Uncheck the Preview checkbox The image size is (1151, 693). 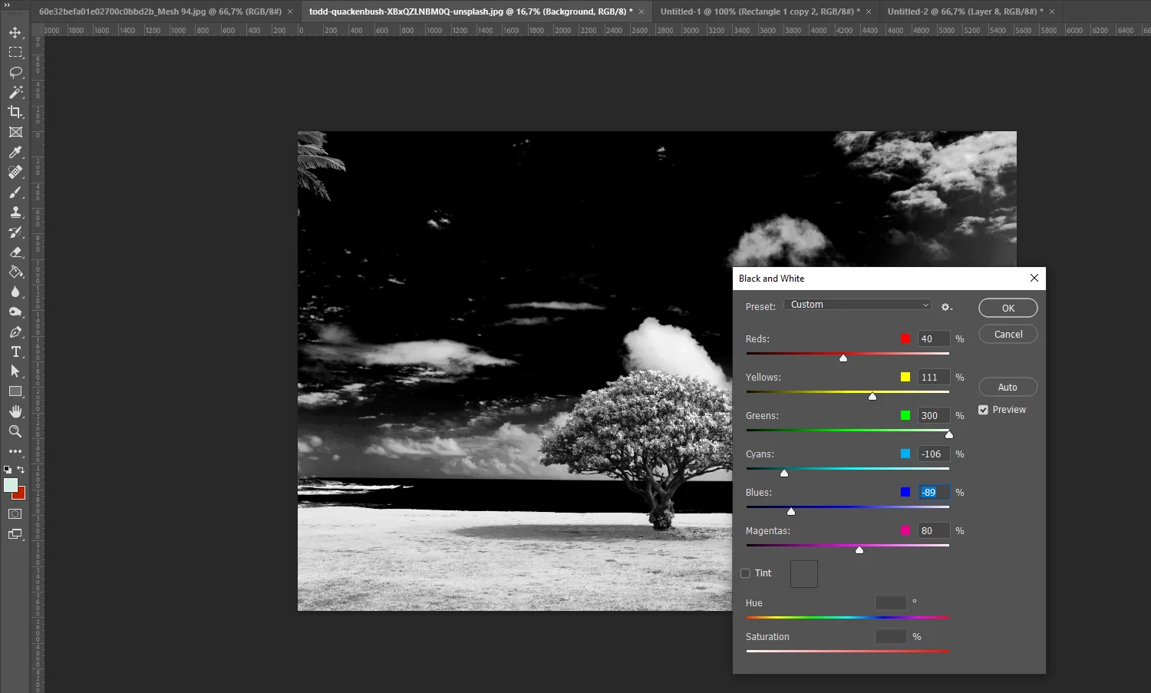(x=983, y=410)
